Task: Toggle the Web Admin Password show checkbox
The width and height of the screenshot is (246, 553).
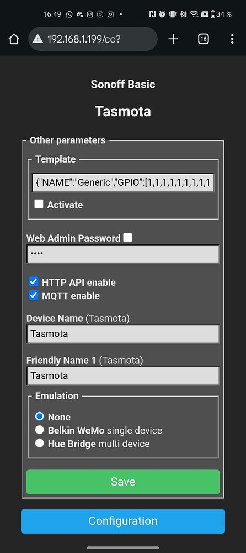Action: [128, 238]
